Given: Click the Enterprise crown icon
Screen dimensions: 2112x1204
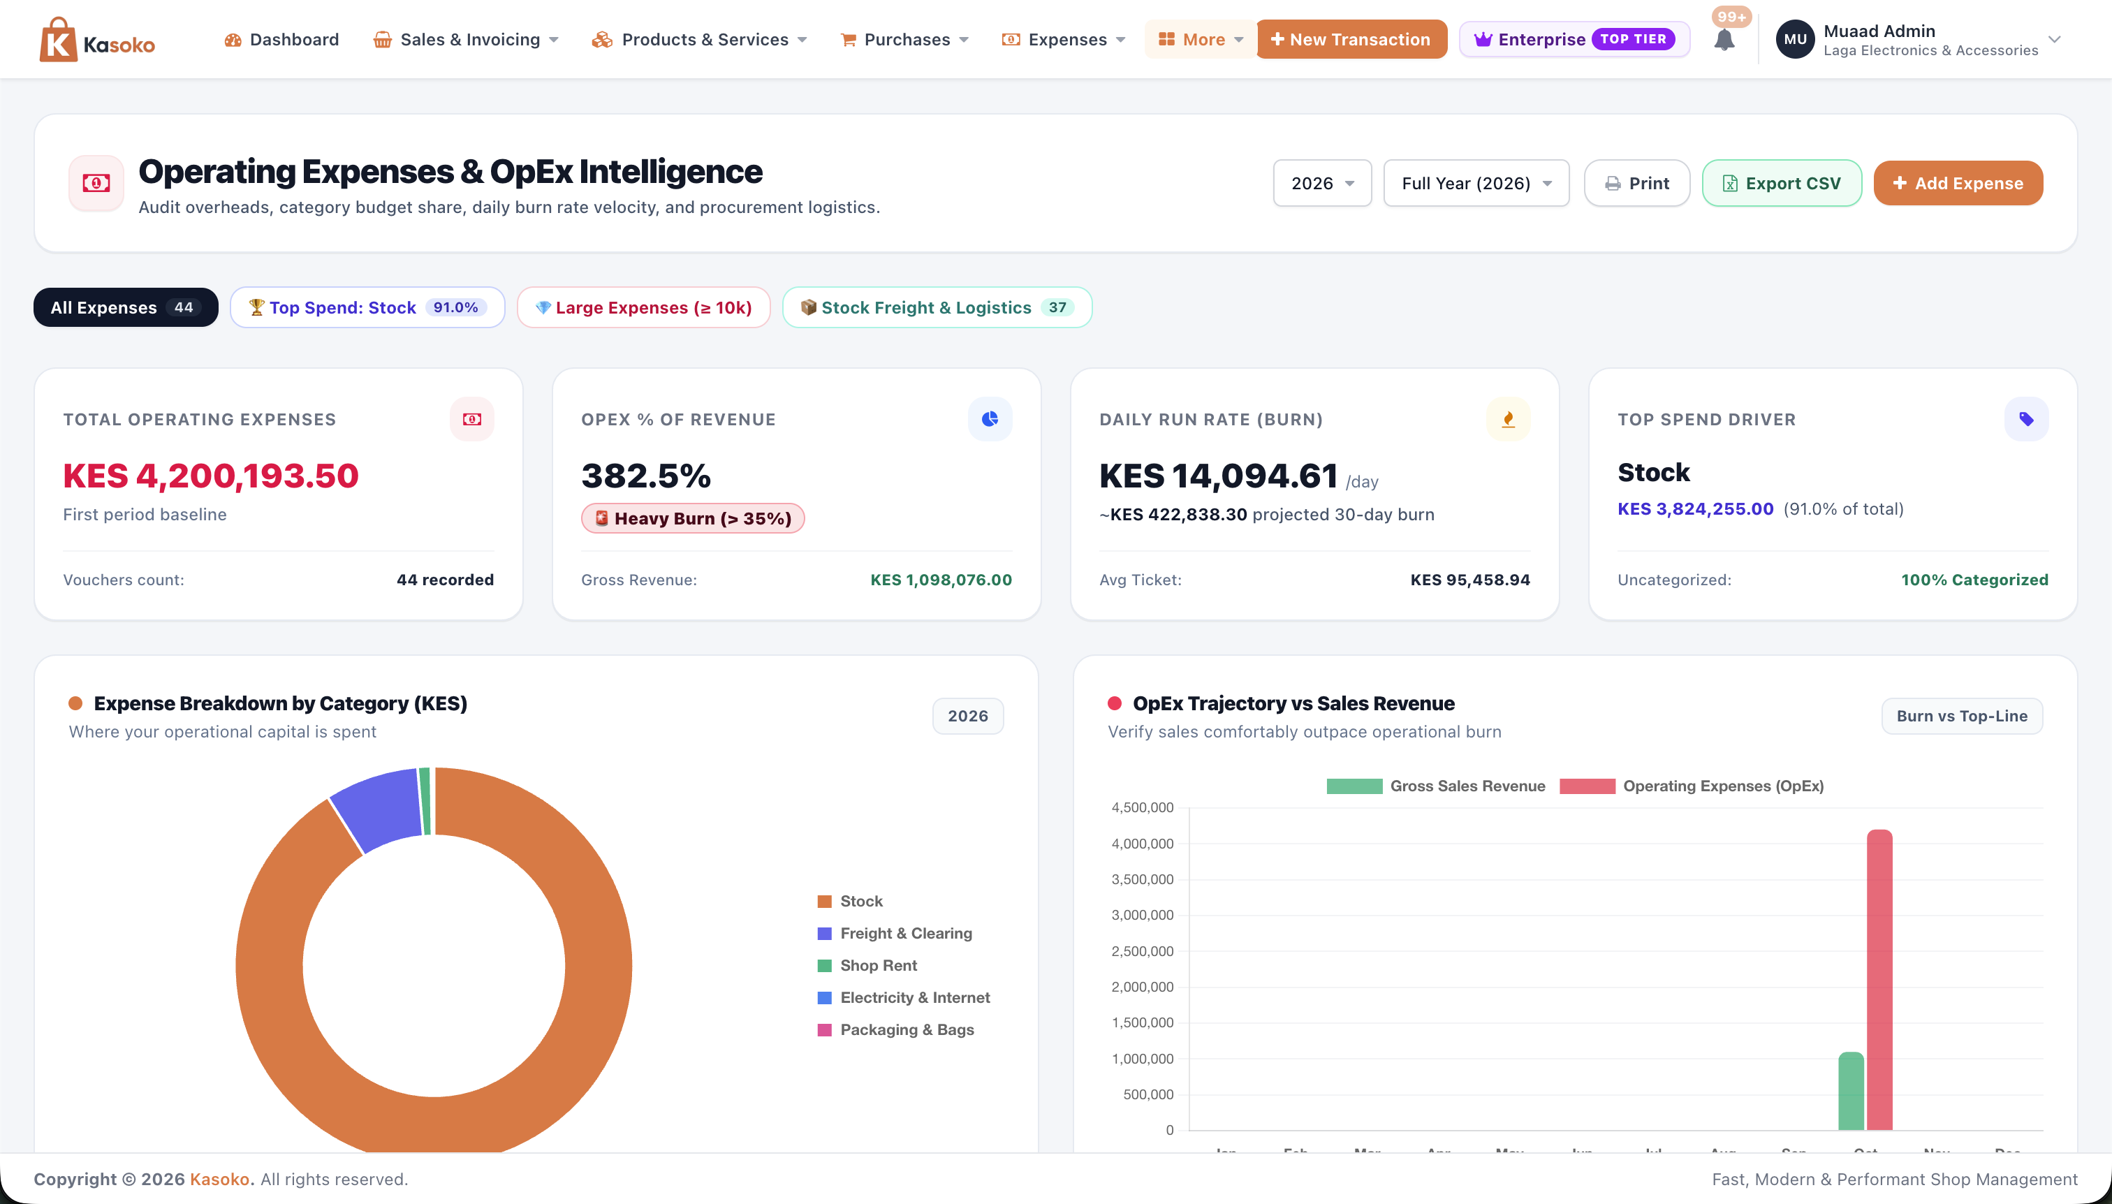Looking at the screenshot, I should point(1483,40).
